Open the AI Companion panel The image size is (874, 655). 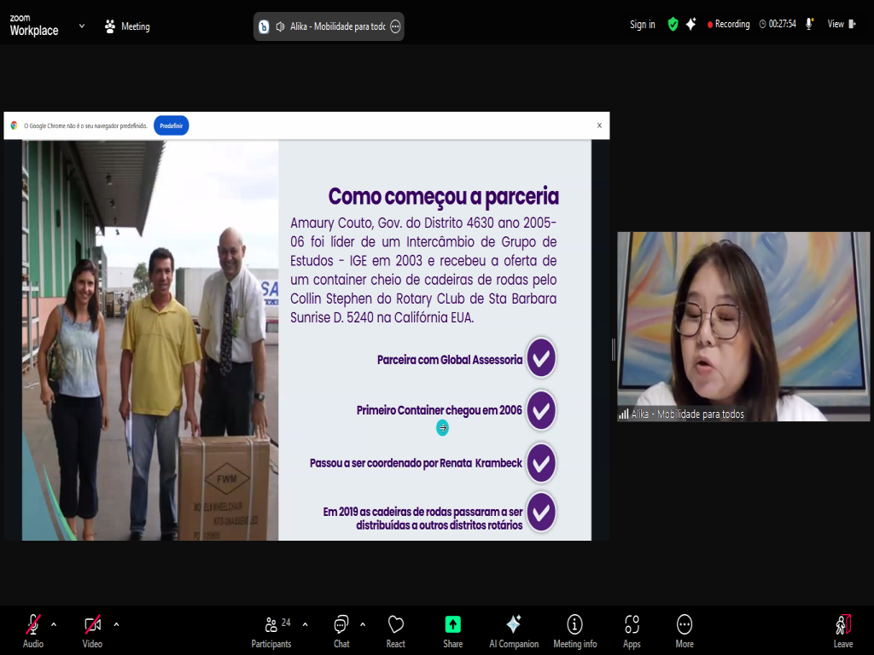click(x=514, y=630)
